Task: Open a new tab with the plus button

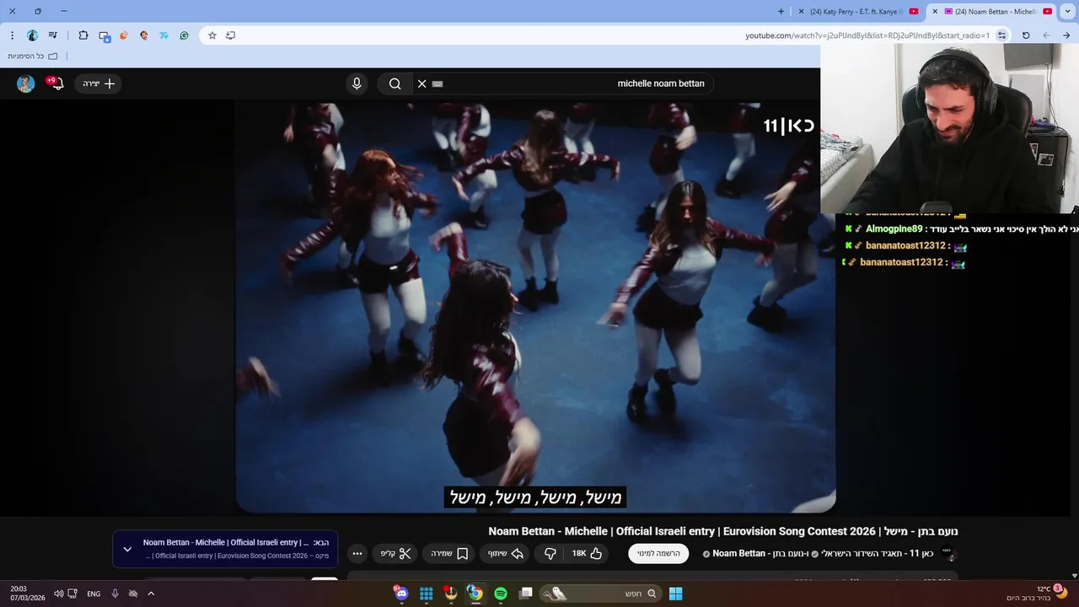Action: point(781,11)
